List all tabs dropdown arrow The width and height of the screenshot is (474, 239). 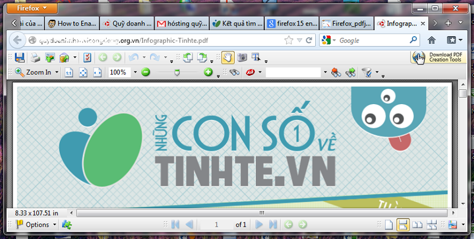(x=460, y=22)
